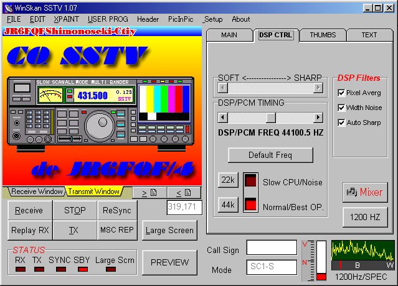
Task: Open the About menu
Action: [240, 19]
